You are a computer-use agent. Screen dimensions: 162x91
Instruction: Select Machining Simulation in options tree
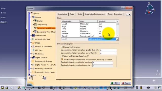(44, 69)
